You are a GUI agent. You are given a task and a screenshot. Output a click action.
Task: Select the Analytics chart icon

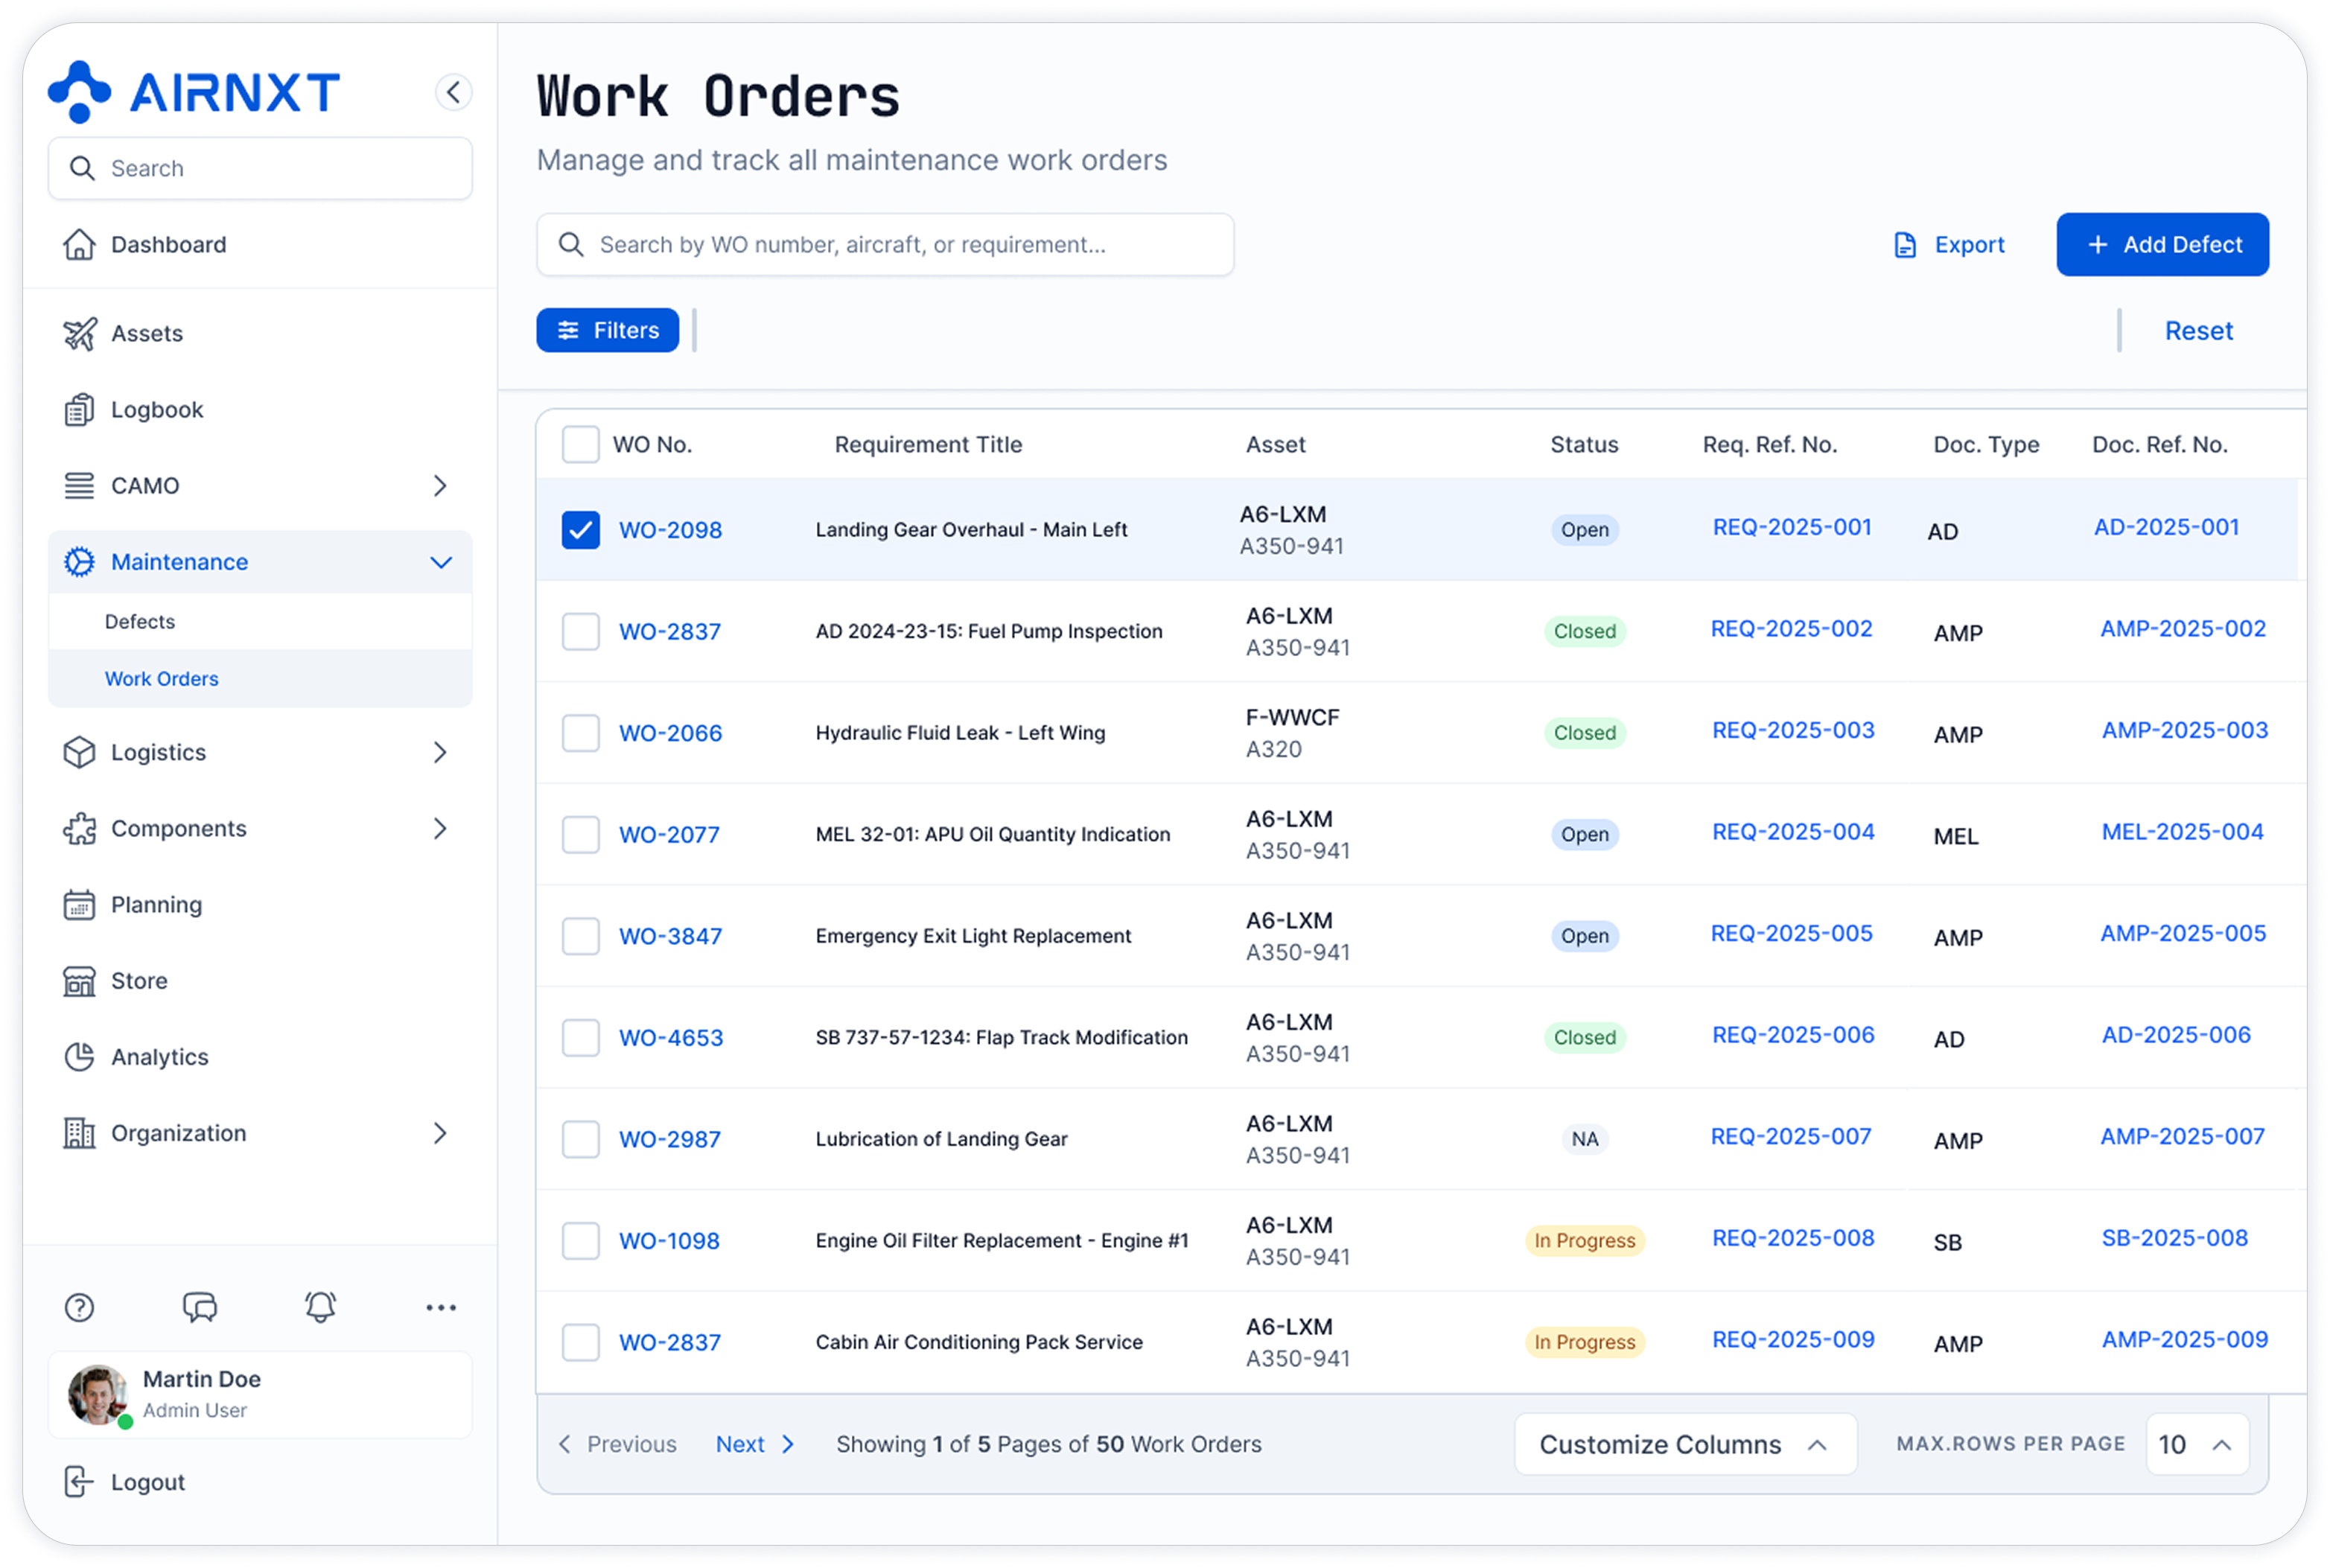coord(80,1056)
